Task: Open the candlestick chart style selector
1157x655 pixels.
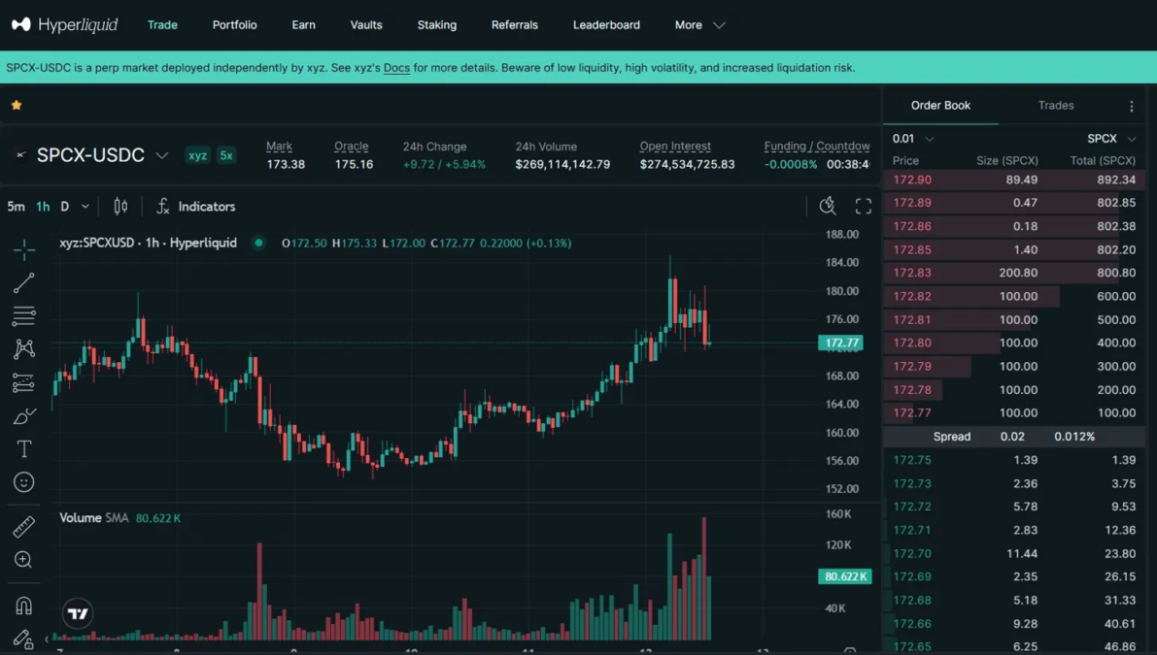Action: click(x=120, y=207)
